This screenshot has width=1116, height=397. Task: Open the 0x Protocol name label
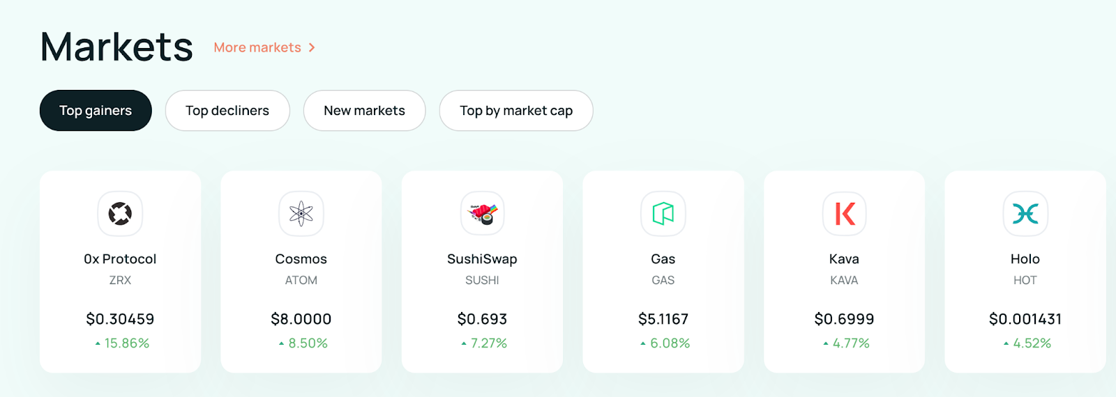tap(120, 259)
